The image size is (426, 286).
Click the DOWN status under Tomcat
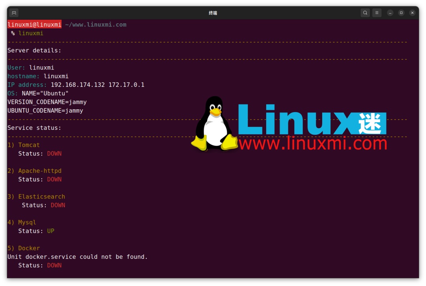tap(54, 154)
